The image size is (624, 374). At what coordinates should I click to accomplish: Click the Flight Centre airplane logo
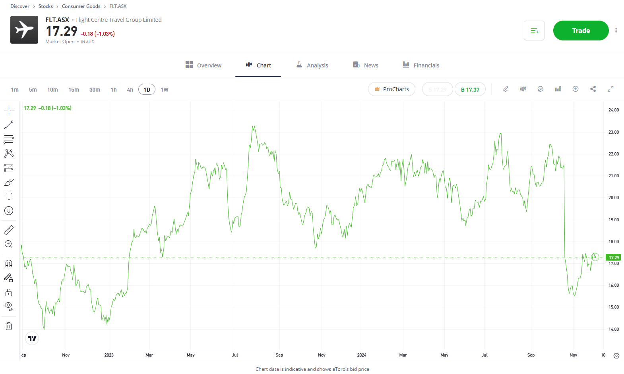24,30
